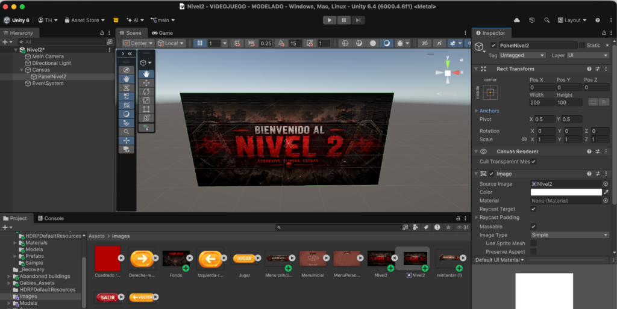617x309 pixels.
Task: Toggle Scene gizmo perspective lock icon
Action: point(461,60)
